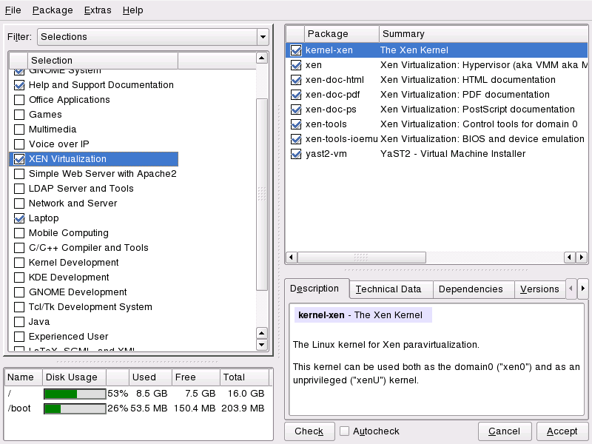Image resolution: width=592 pixels, height=444 pixels.
Task: Uncheck the Laptop selection checkbox
Action: click(19, 218)
